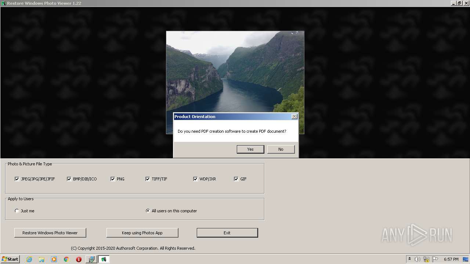
Task: Select Restore Windows Photo Viewer taskbar item
Action: [x=104, y=259]
